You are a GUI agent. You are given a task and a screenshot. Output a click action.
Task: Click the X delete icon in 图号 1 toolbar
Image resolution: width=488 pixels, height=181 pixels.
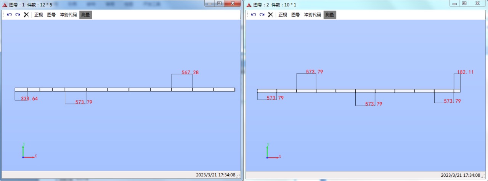pos(26,15)
